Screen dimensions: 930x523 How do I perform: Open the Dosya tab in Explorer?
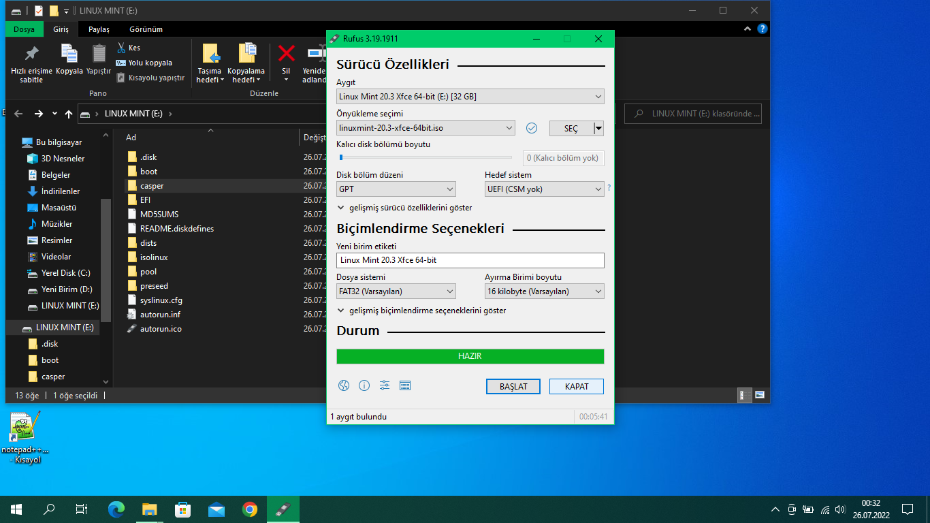24,29
